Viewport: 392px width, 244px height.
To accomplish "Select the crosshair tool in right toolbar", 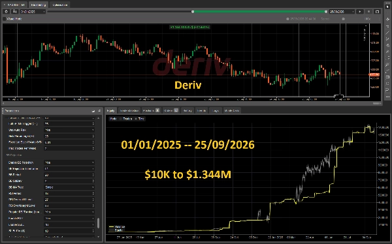I will point(387,19).
